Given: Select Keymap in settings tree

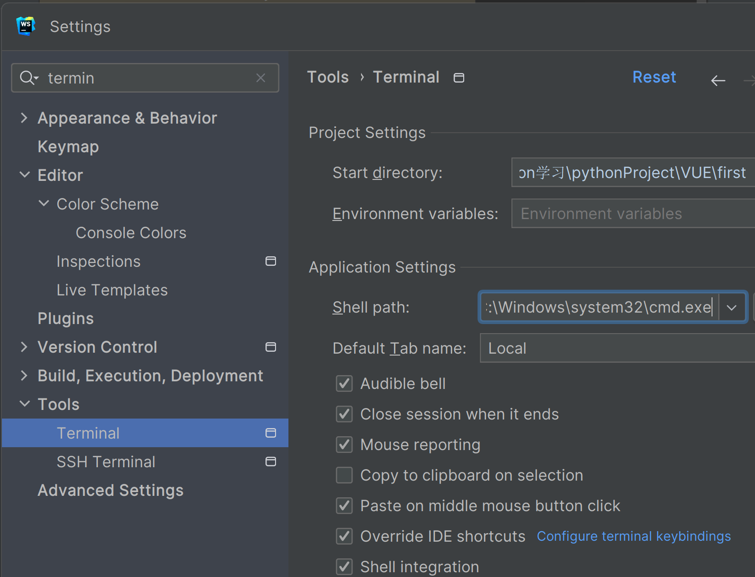Looking at the screenshot, I should point(68,147).
